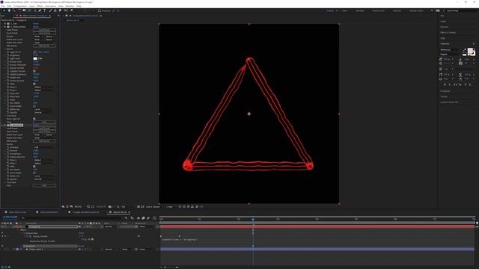Click the Character panel eyedropper
The image size is (479, 269).
465,50
